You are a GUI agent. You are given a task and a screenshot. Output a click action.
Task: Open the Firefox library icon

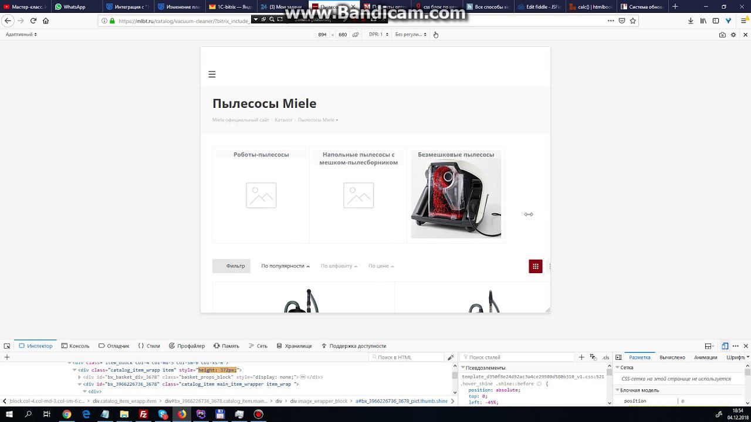[x=703, y=21]
